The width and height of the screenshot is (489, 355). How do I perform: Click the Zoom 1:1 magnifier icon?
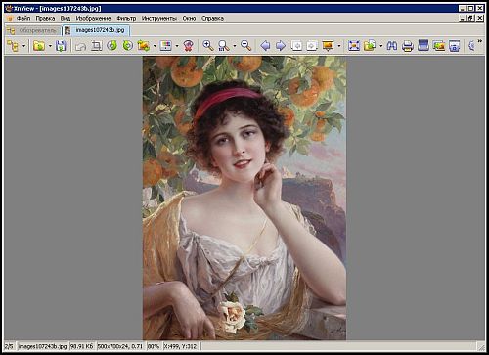[x=224, y=46]
